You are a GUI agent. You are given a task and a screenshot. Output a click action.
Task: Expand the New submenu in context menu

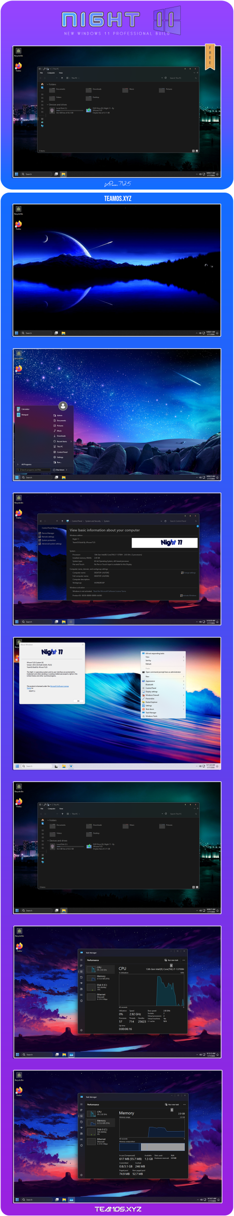click(163, 677)
